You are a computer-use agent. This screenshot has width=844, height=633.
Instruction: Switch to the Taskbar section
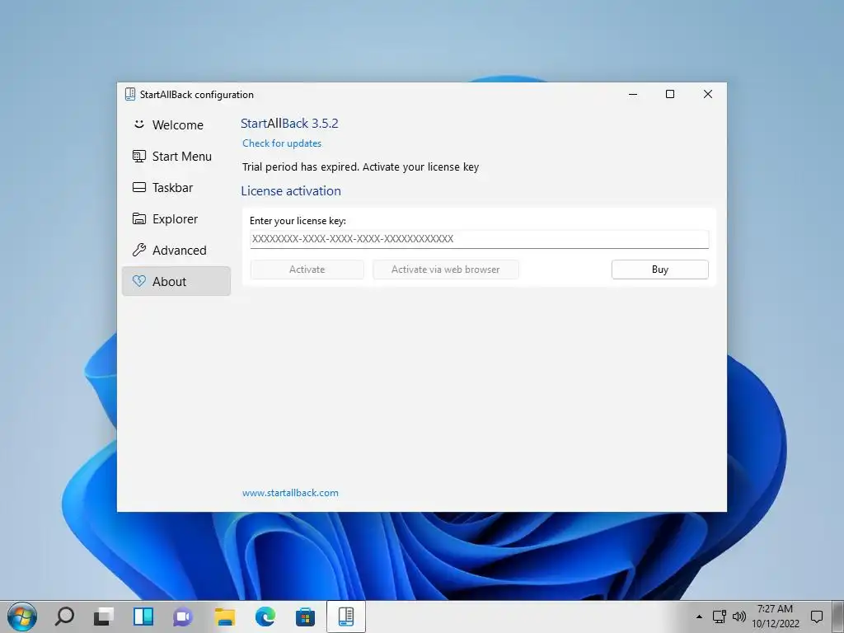click(176, 187)
